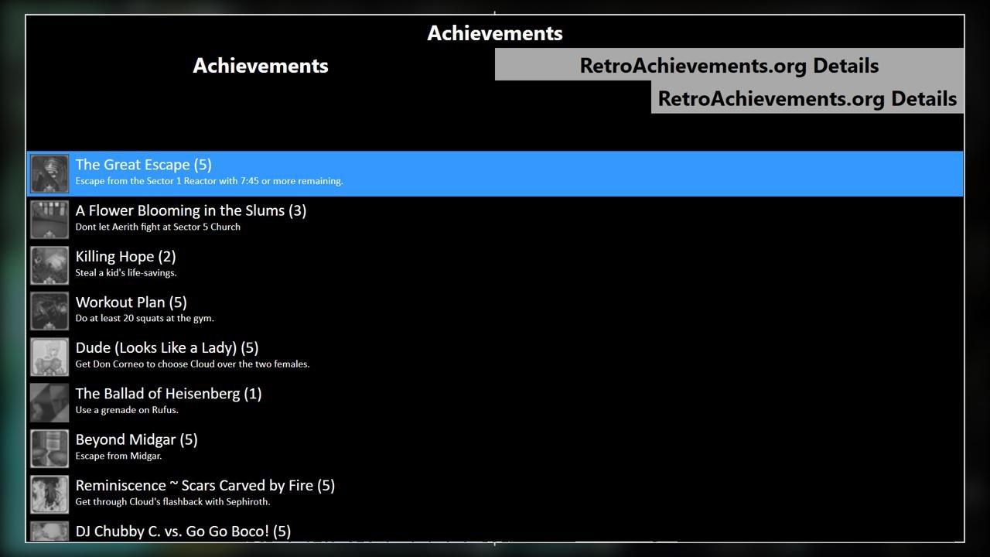
Task: Select The Great Escape (5) title
Action: (x=144, y=165)
